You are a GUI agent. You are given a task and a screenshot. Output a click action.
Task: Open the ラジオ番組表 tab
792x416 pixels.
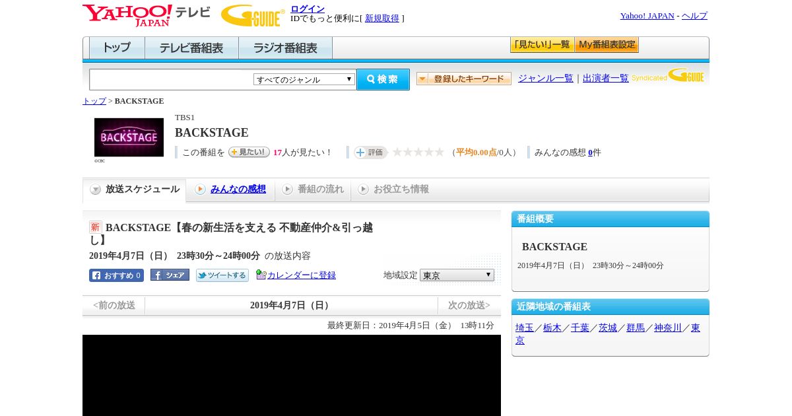pyautogui.click(x=285, y=48)
